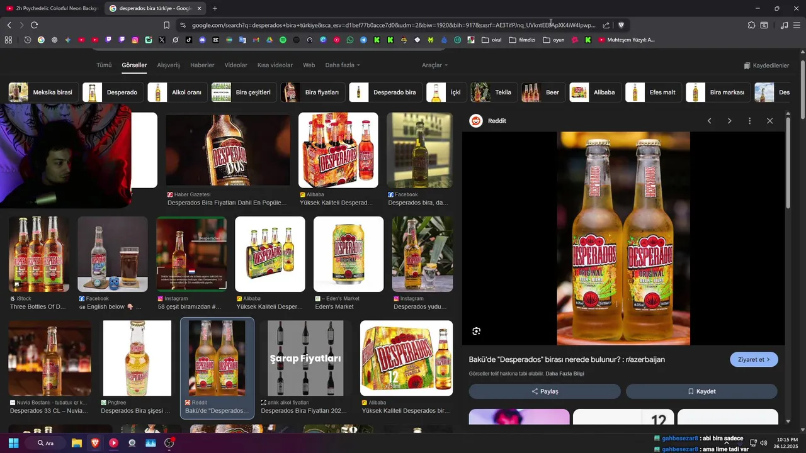Open File Explorer from taskbar
Screen dimensions: 806x453
76,443
